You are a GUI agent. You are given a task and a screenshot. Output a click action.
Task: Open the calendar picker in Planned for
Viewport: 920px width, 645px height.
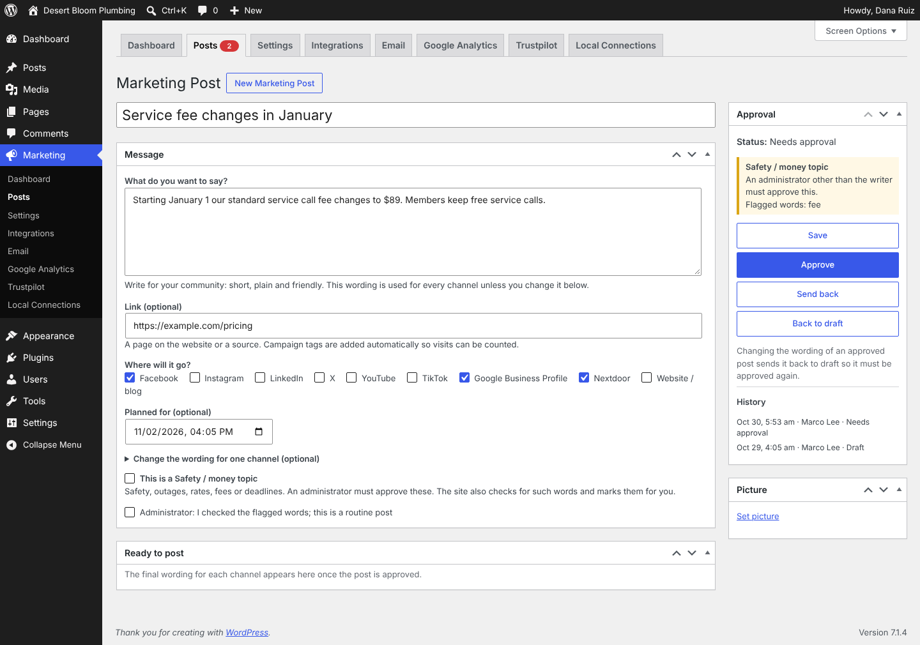pyautogui.click(x=259, y=432)
